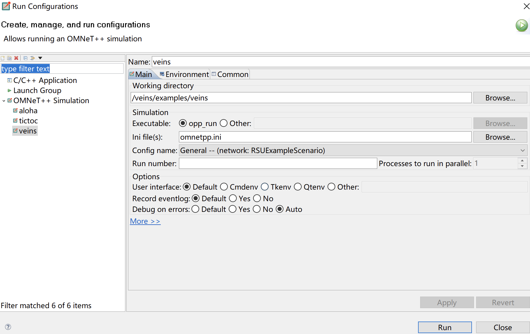Set Debug on errors to Auto
Viewport: 530px width, 334px height.
[x=280, y=209]
